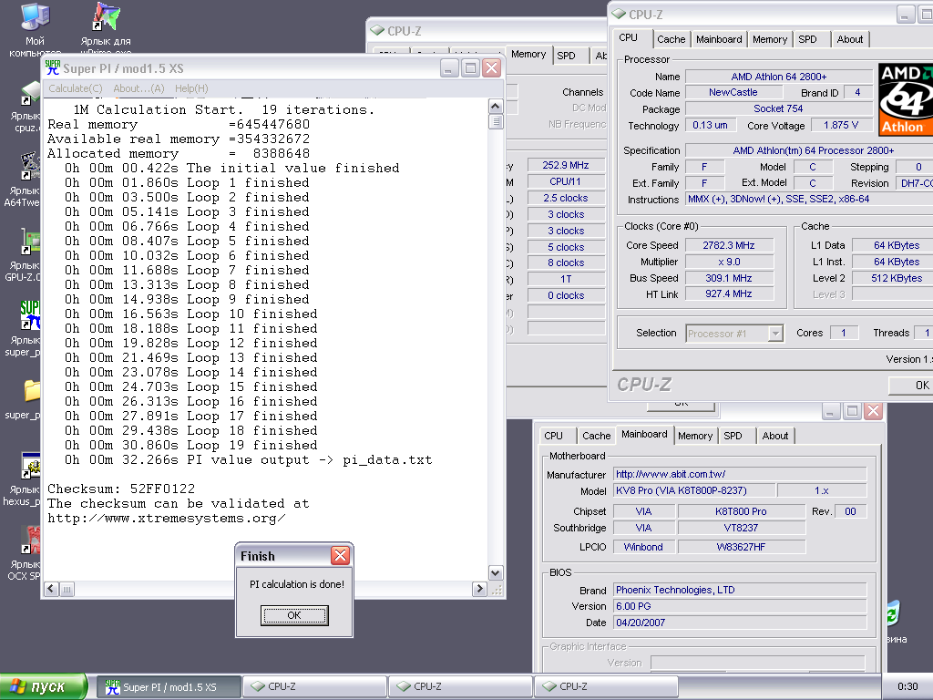The width and height of the screenshot is (933, 700).
Task: Click the Core Voltage 1.875 V field
Action: [x=840, y=125]
